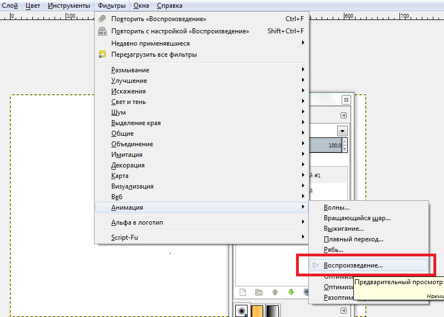This screenshot has width=444, height=317.
Task: Choose Повторить «Воспроизведение»
Action: point(201,19)
